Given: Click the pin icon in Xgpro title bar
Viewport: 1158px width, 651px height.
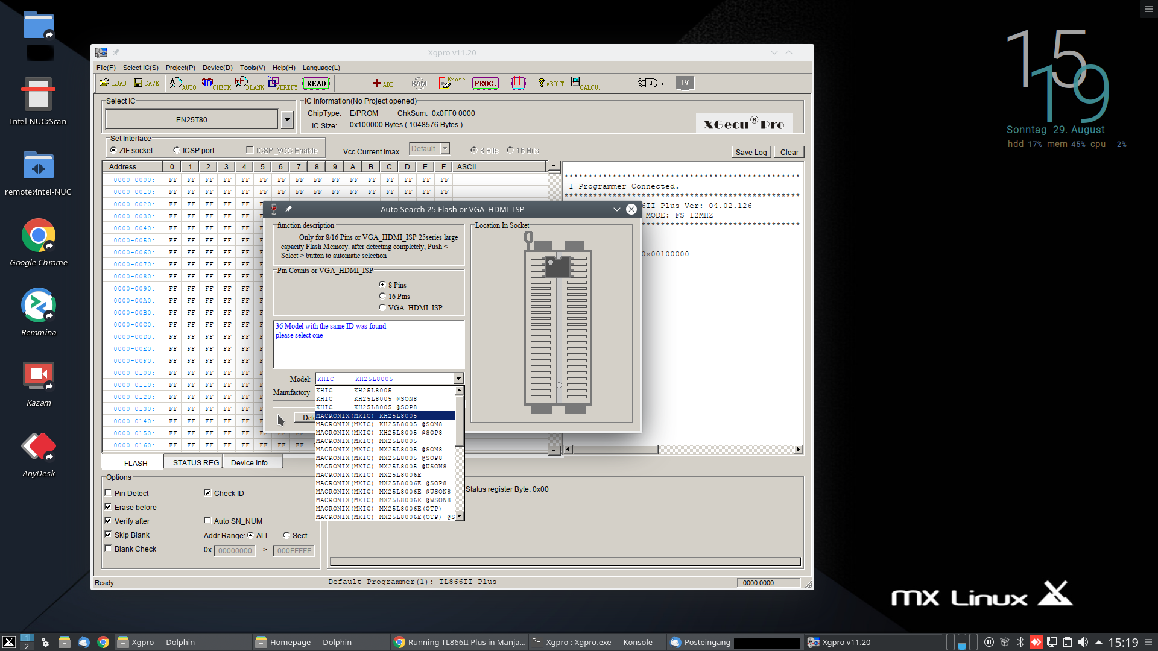Looking at the screenshot, I should [x=116, y=52].
